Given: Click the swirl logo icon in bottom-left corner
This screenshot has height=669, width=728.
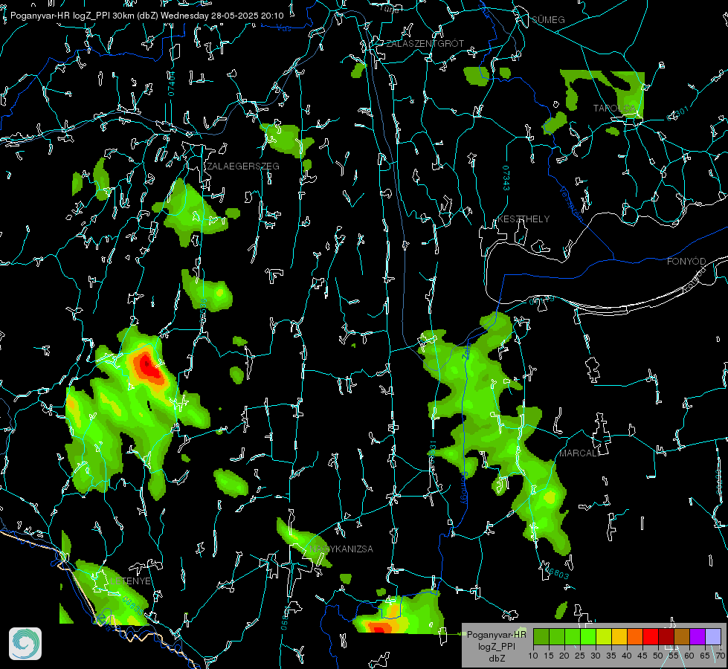Looking at the screenshot, I should pyautogui.click(x=25, y=644).
